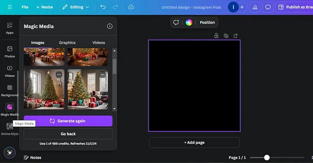Click the Publish as Brand Template button
313x163 pixels.
(x=295, y=7)
